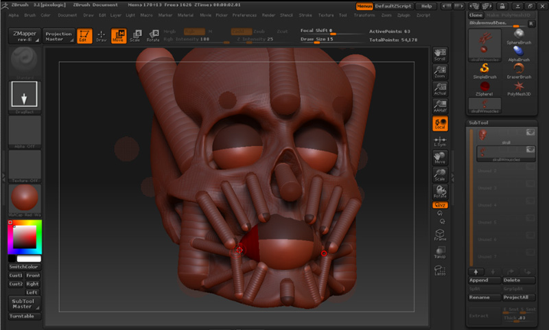
Task: Click the right shelf Scale view icon
Action: pyautogui.click(x=440, y=175)
